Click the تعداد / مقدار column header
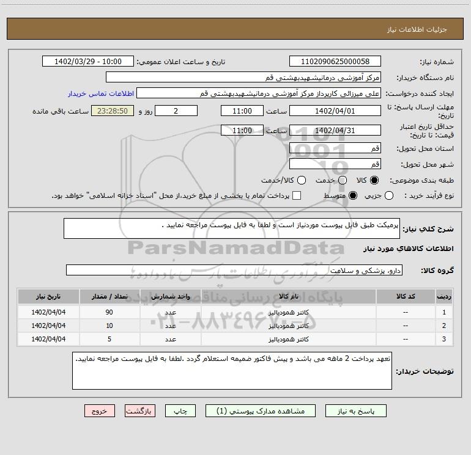The width and height of the screenshot is (471, 455). [x=109, y=296]
